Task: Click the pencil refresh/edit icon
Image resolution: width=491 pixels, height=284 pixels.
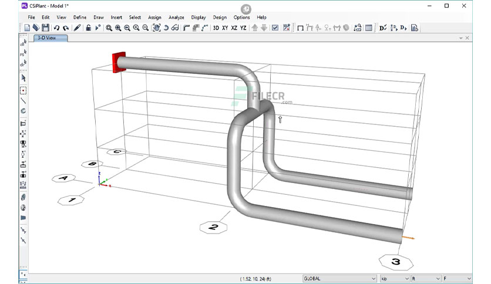Action: 77,28
